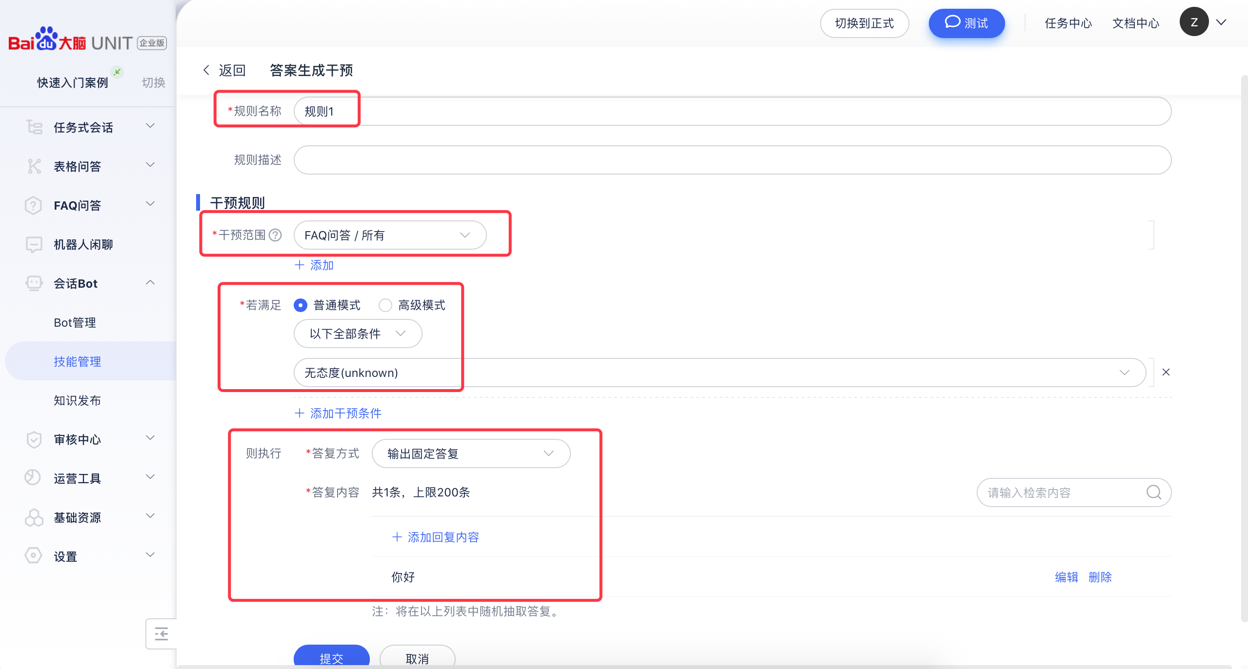The image size is (1248, 669).
Task: Open the 输出固定答复 reply method dropdown
Action: [470, 453]
